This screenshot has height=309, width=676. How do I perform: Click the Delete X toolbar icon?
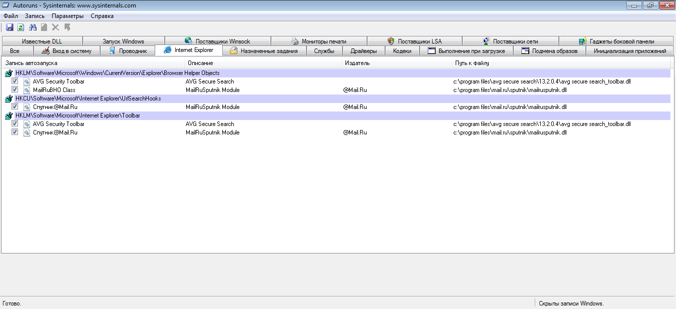click(56, 27)
